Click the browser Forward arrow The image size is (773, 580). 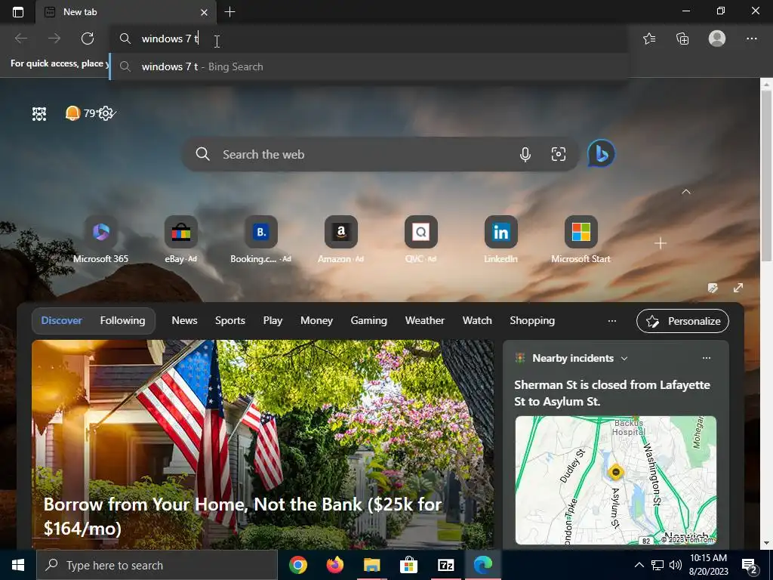click(x=54, y=39)
